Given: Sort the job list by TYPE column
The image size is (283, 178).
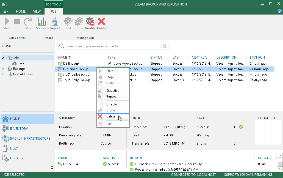Looking at the screenshot, I should click(111, 57).
